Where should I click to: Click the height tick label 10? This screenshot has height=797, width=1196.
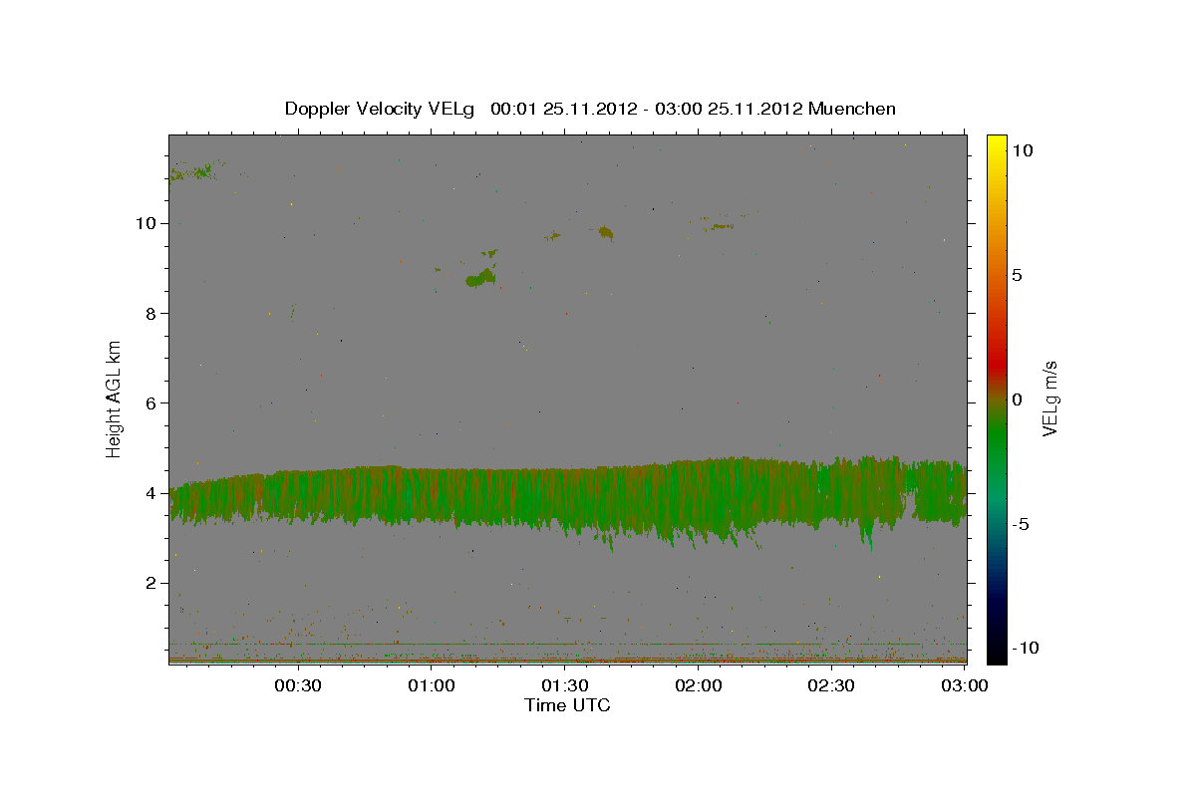tap(147, 223)
